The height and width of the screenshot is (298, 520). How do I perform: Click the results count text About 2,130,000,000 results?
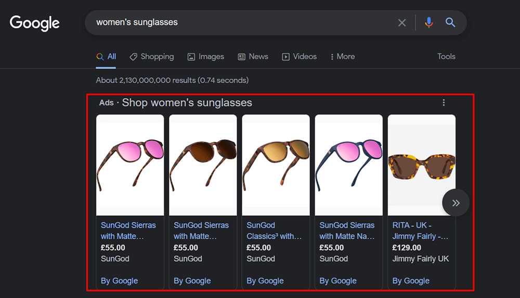(x=172, y=80)
